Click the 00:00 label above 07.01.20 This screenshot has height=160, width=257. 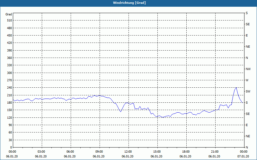coord(244,152)
